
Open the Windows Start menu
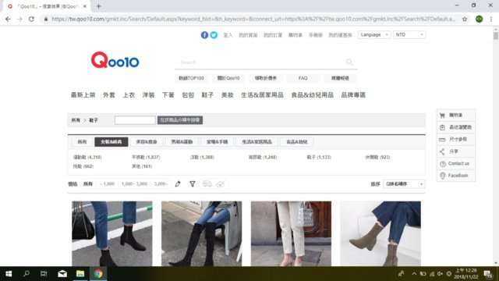point(9,274)
